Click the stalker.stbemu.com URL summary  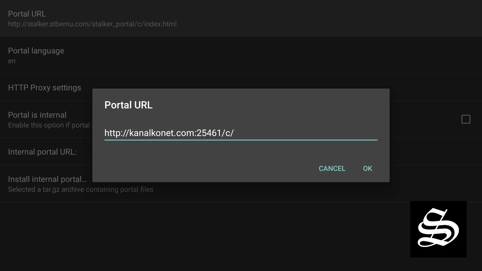[92, 24]
